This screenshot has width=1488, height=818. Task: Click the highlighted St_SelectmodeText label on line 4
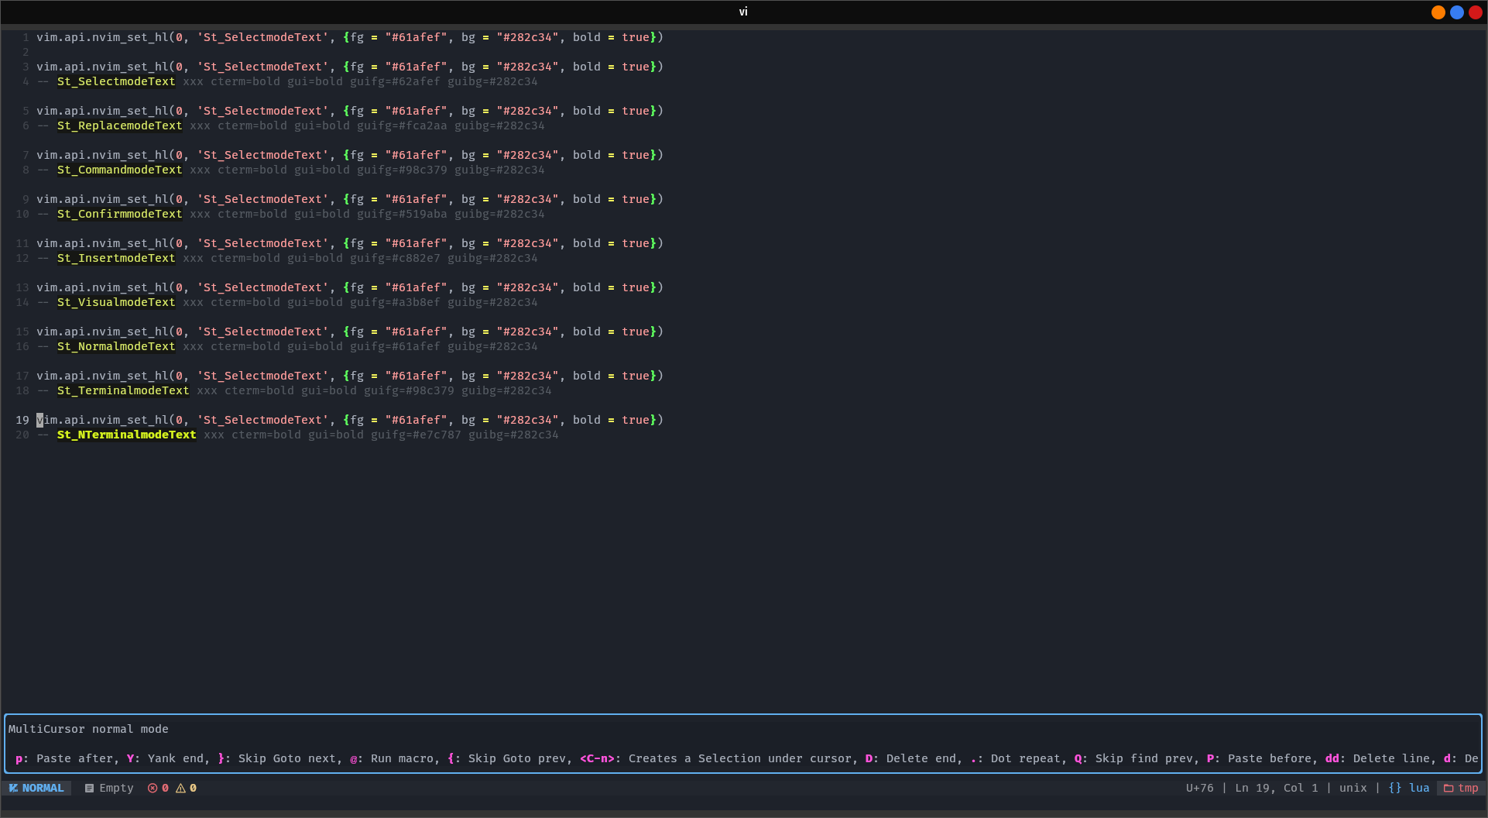pos(115,81)
